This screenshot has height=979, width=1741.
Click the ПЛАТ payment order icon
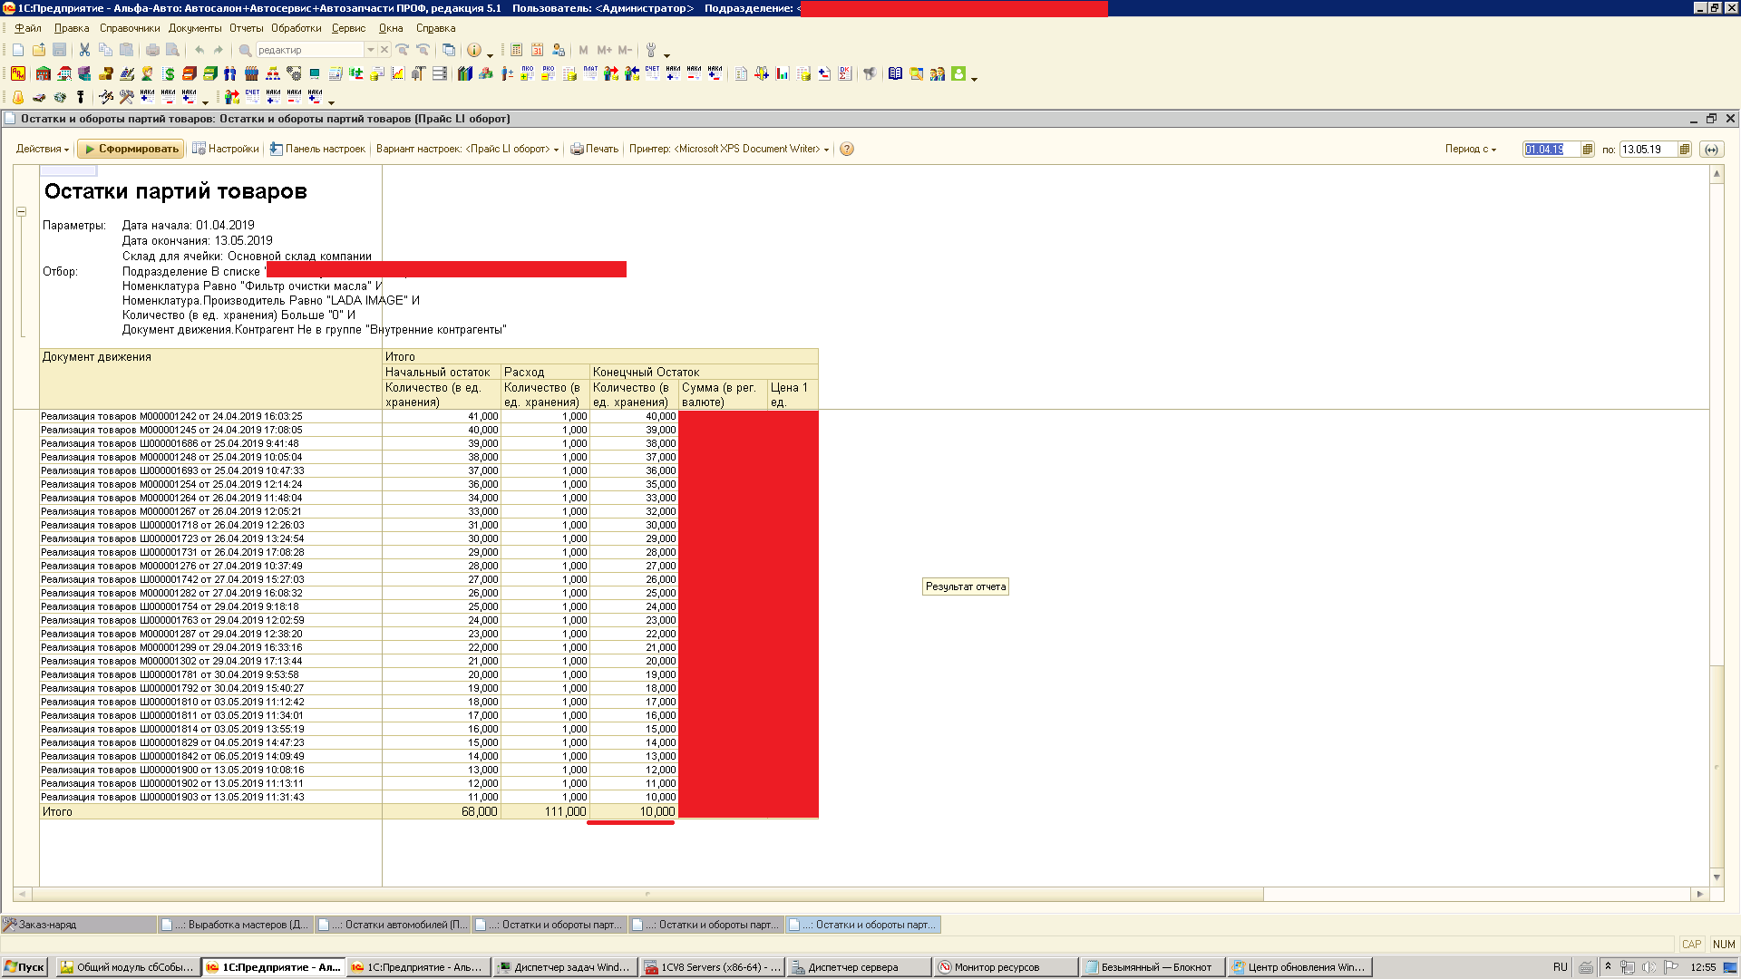590,73
